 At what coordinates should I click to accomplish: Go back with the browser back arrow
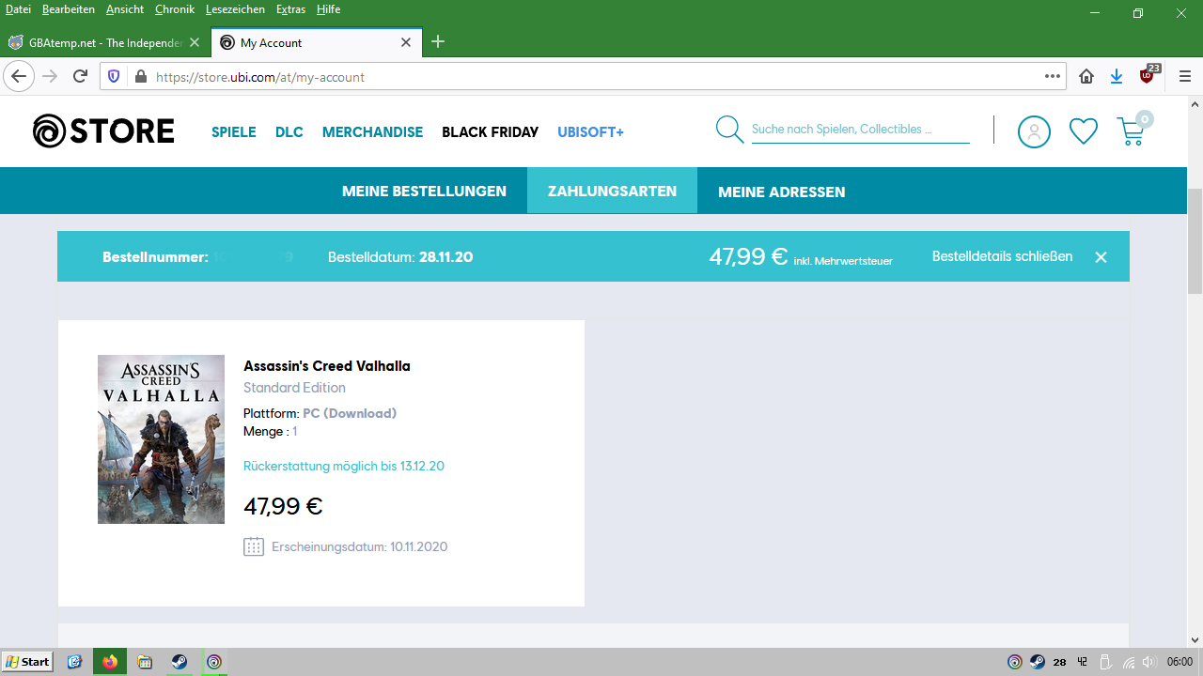pos(19,76)
